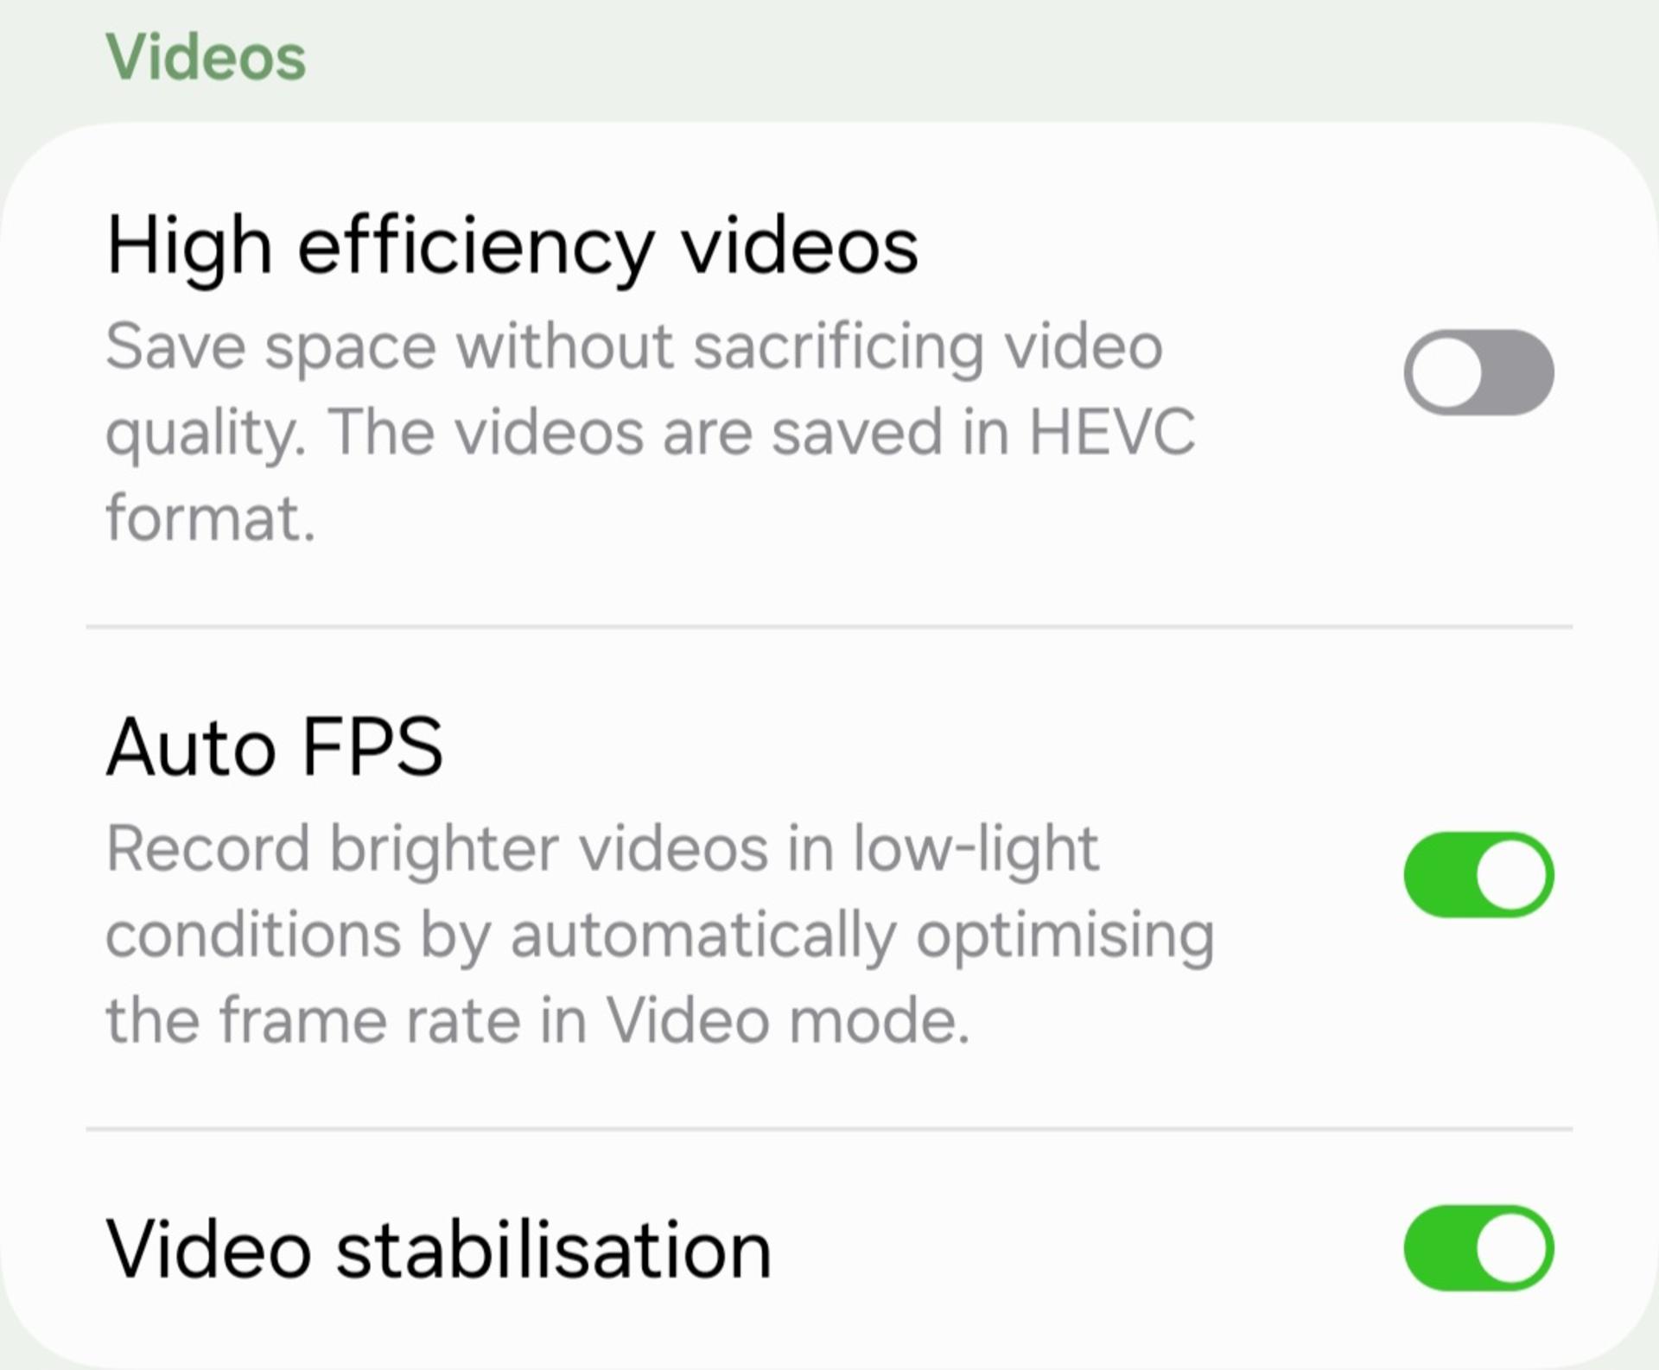The image size is (1659, 1370).
Task: Click the green track of Video stabilisation switch
Action: pos(1439,1248)
